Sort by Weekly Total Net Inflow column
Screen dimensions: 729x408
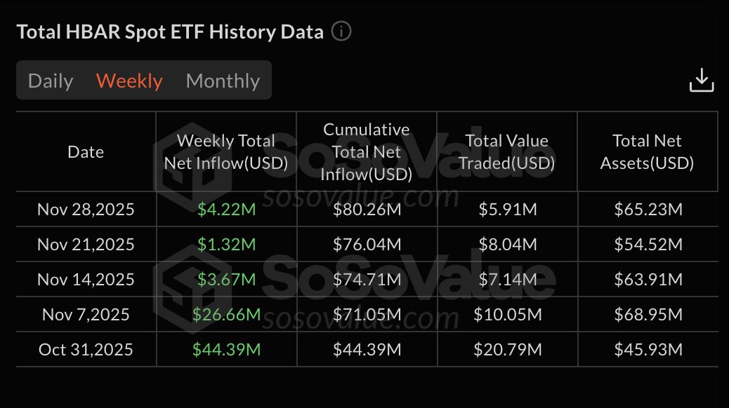point(225,151)
